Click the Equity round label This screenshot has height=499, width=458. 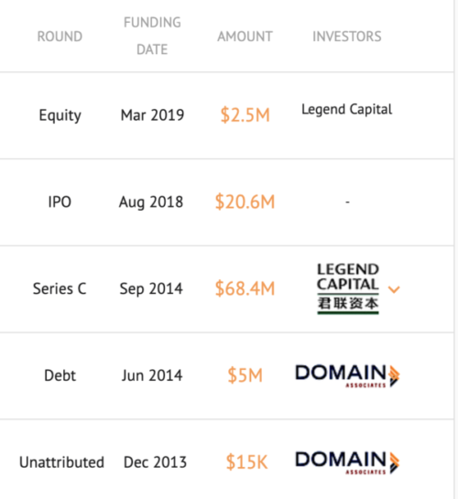pos(60,114)
